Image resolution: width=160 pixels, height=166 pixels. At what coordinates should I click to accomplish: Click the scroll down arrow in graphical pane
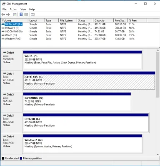158,154
